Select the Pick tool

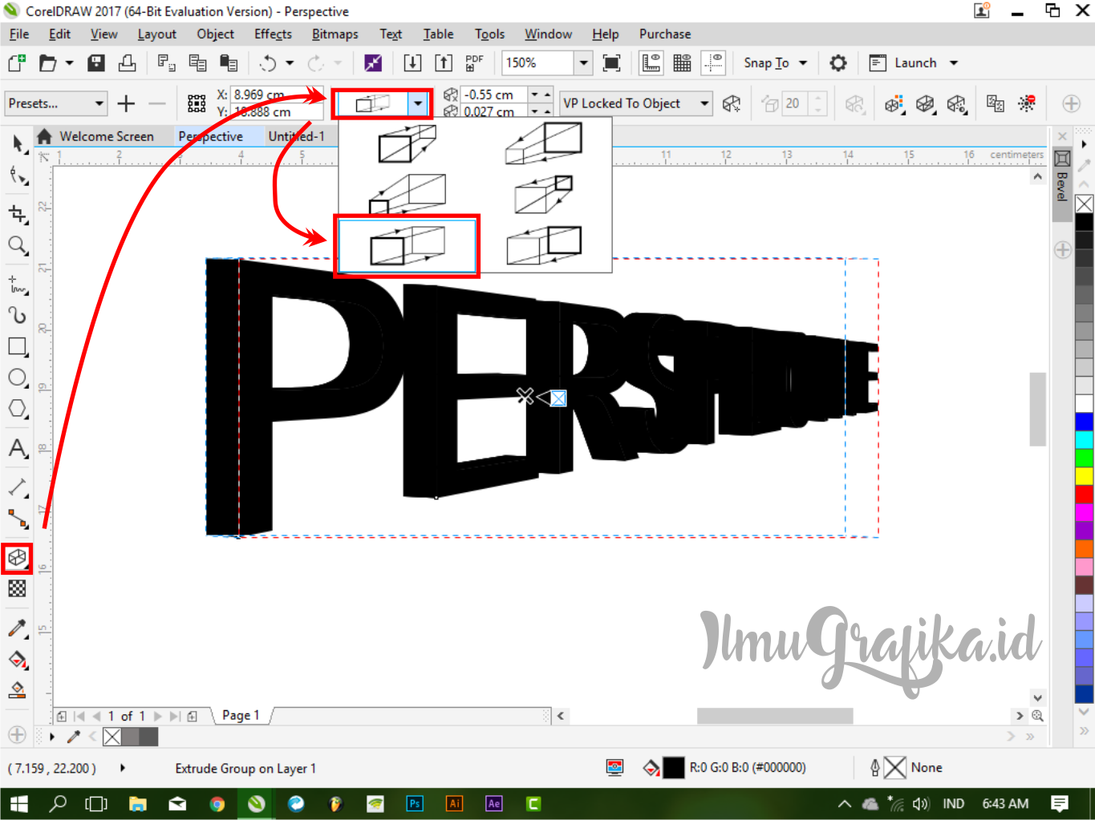[17, 143]
